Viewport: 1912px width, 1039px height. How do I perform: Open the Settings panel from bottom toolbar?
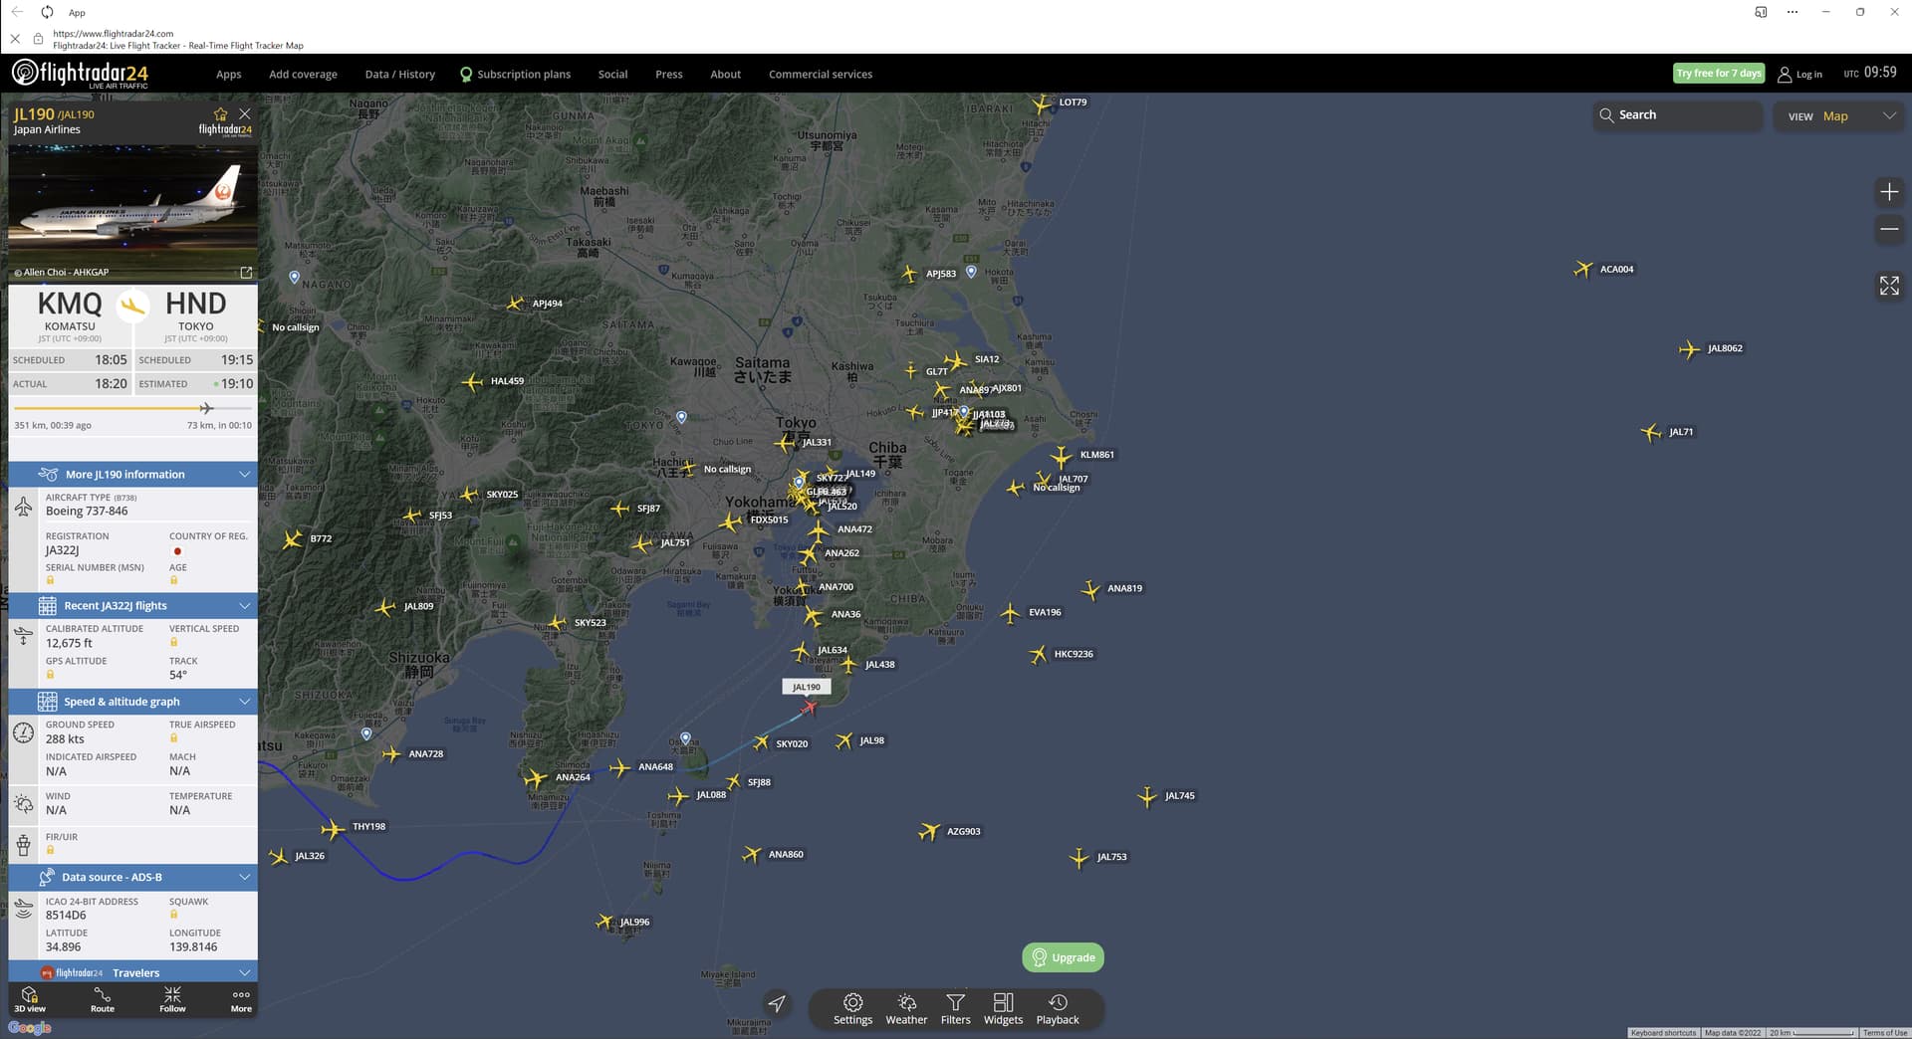coord(852,1009)
